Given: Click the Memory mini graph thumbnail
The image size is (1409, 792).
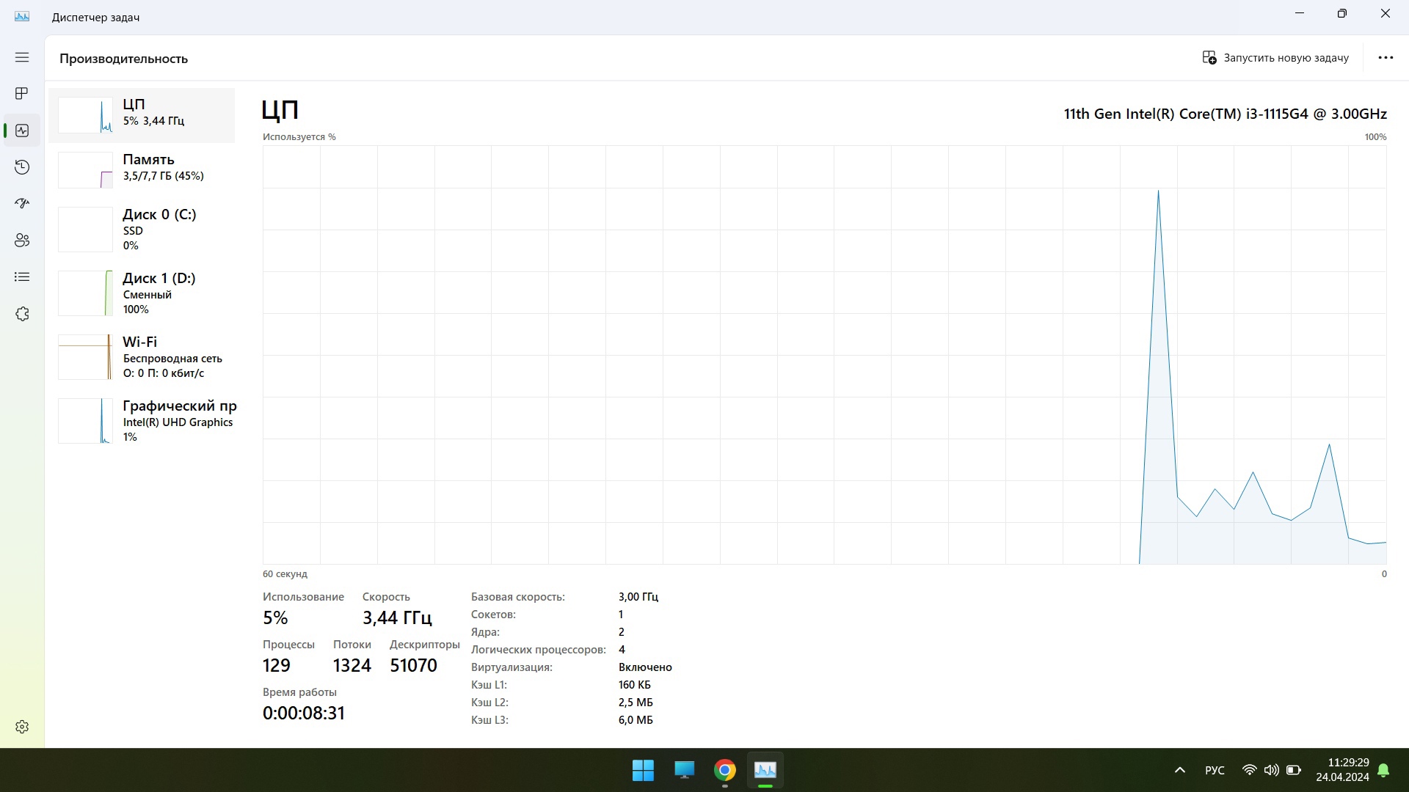Looking at the screenshot, I should tap(85, 170).
